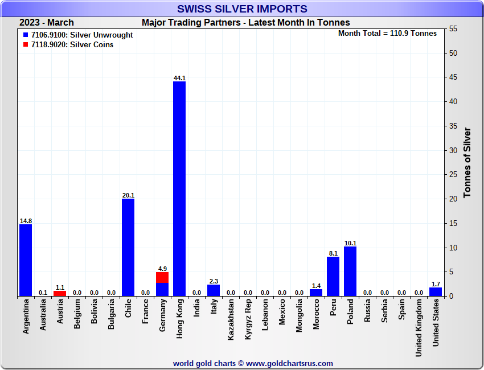Viewport: 484px width, 370px height.
Task: Click the Morocco 1.4 tonnes bar
Action: 316,293
